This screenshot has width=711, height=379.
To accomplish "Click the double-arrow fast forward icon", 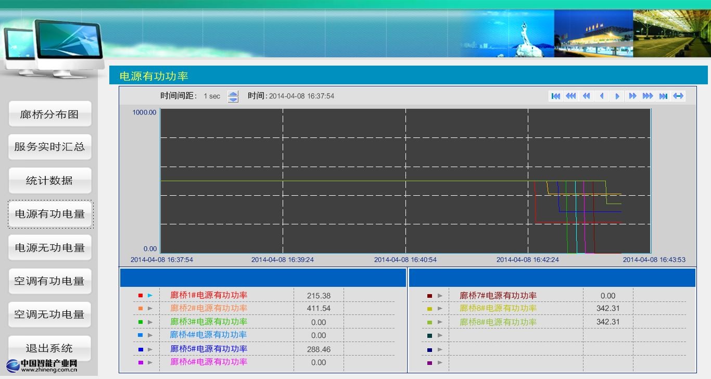I will click(632, 96).
